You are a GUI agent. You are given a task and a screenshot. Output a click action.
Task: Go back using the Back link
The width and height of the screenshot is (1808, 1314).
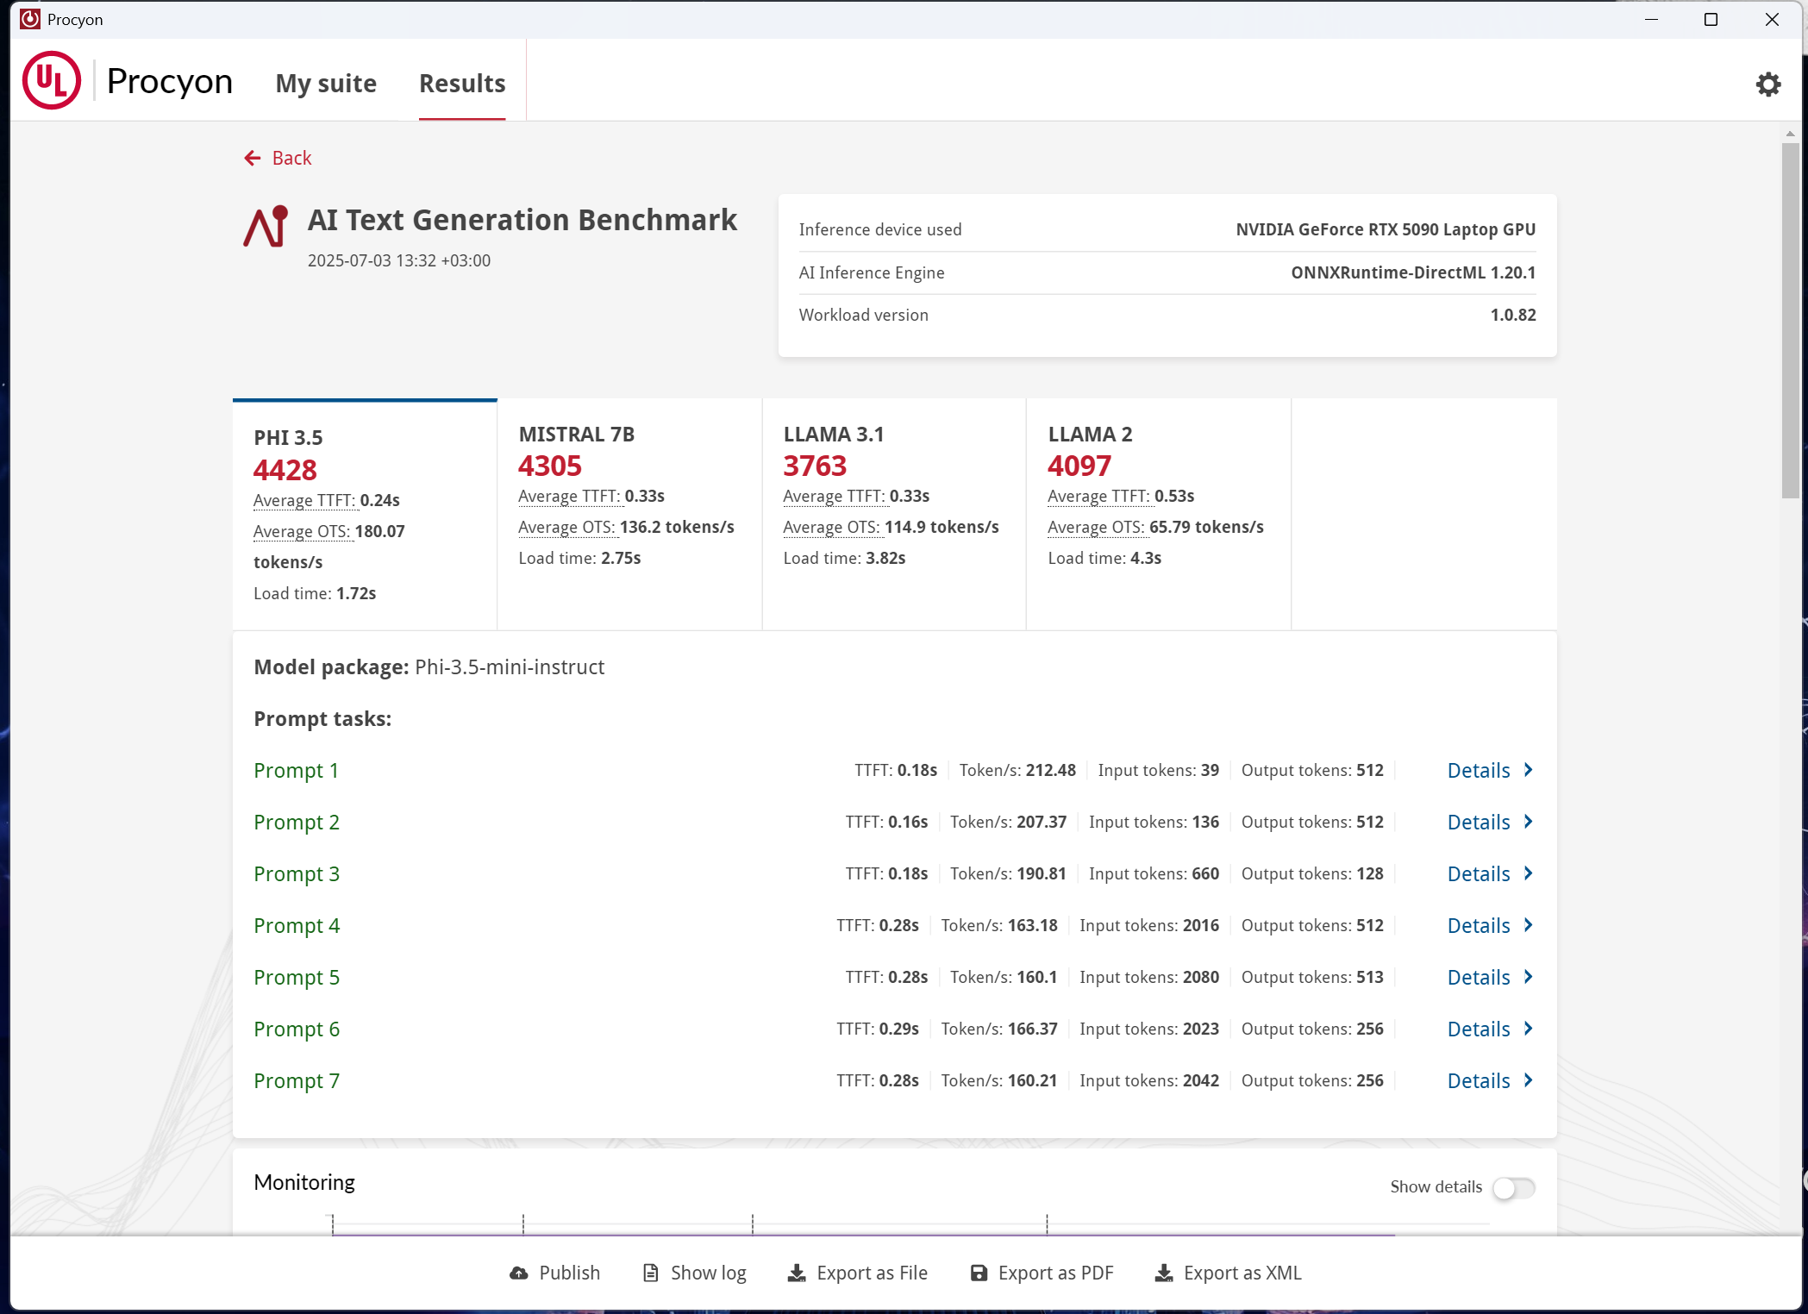pos(278,158)
